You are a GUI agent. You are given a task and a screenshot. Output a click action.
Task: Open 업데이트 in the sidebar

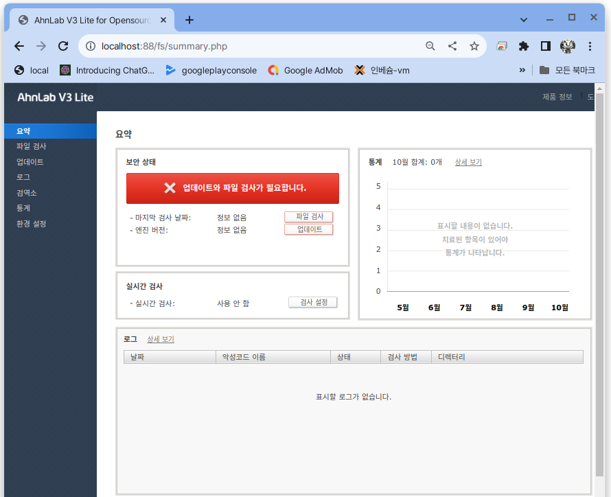point(30,162)
